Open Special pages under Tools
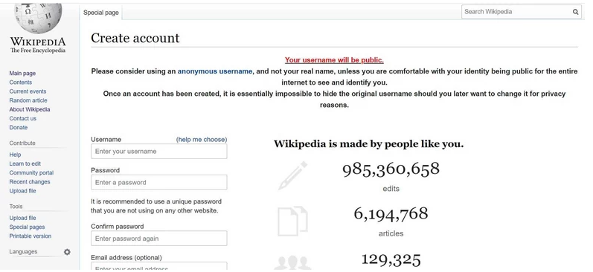Viewport: 593px width, 272px height. pyautogui.click(x=27, y=227)
